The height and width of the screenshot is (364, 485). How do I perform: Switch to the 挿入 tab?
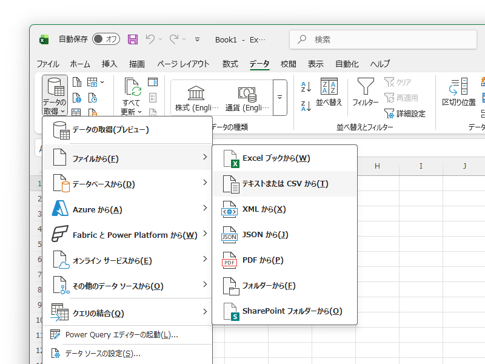[110, 64]
